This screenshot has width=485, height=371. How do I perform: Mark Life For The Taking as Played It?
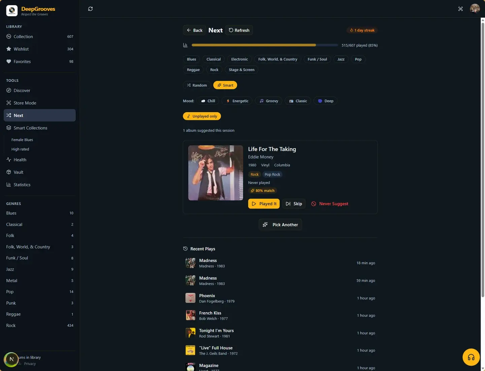pyautogui.click(x=264, y=204)
